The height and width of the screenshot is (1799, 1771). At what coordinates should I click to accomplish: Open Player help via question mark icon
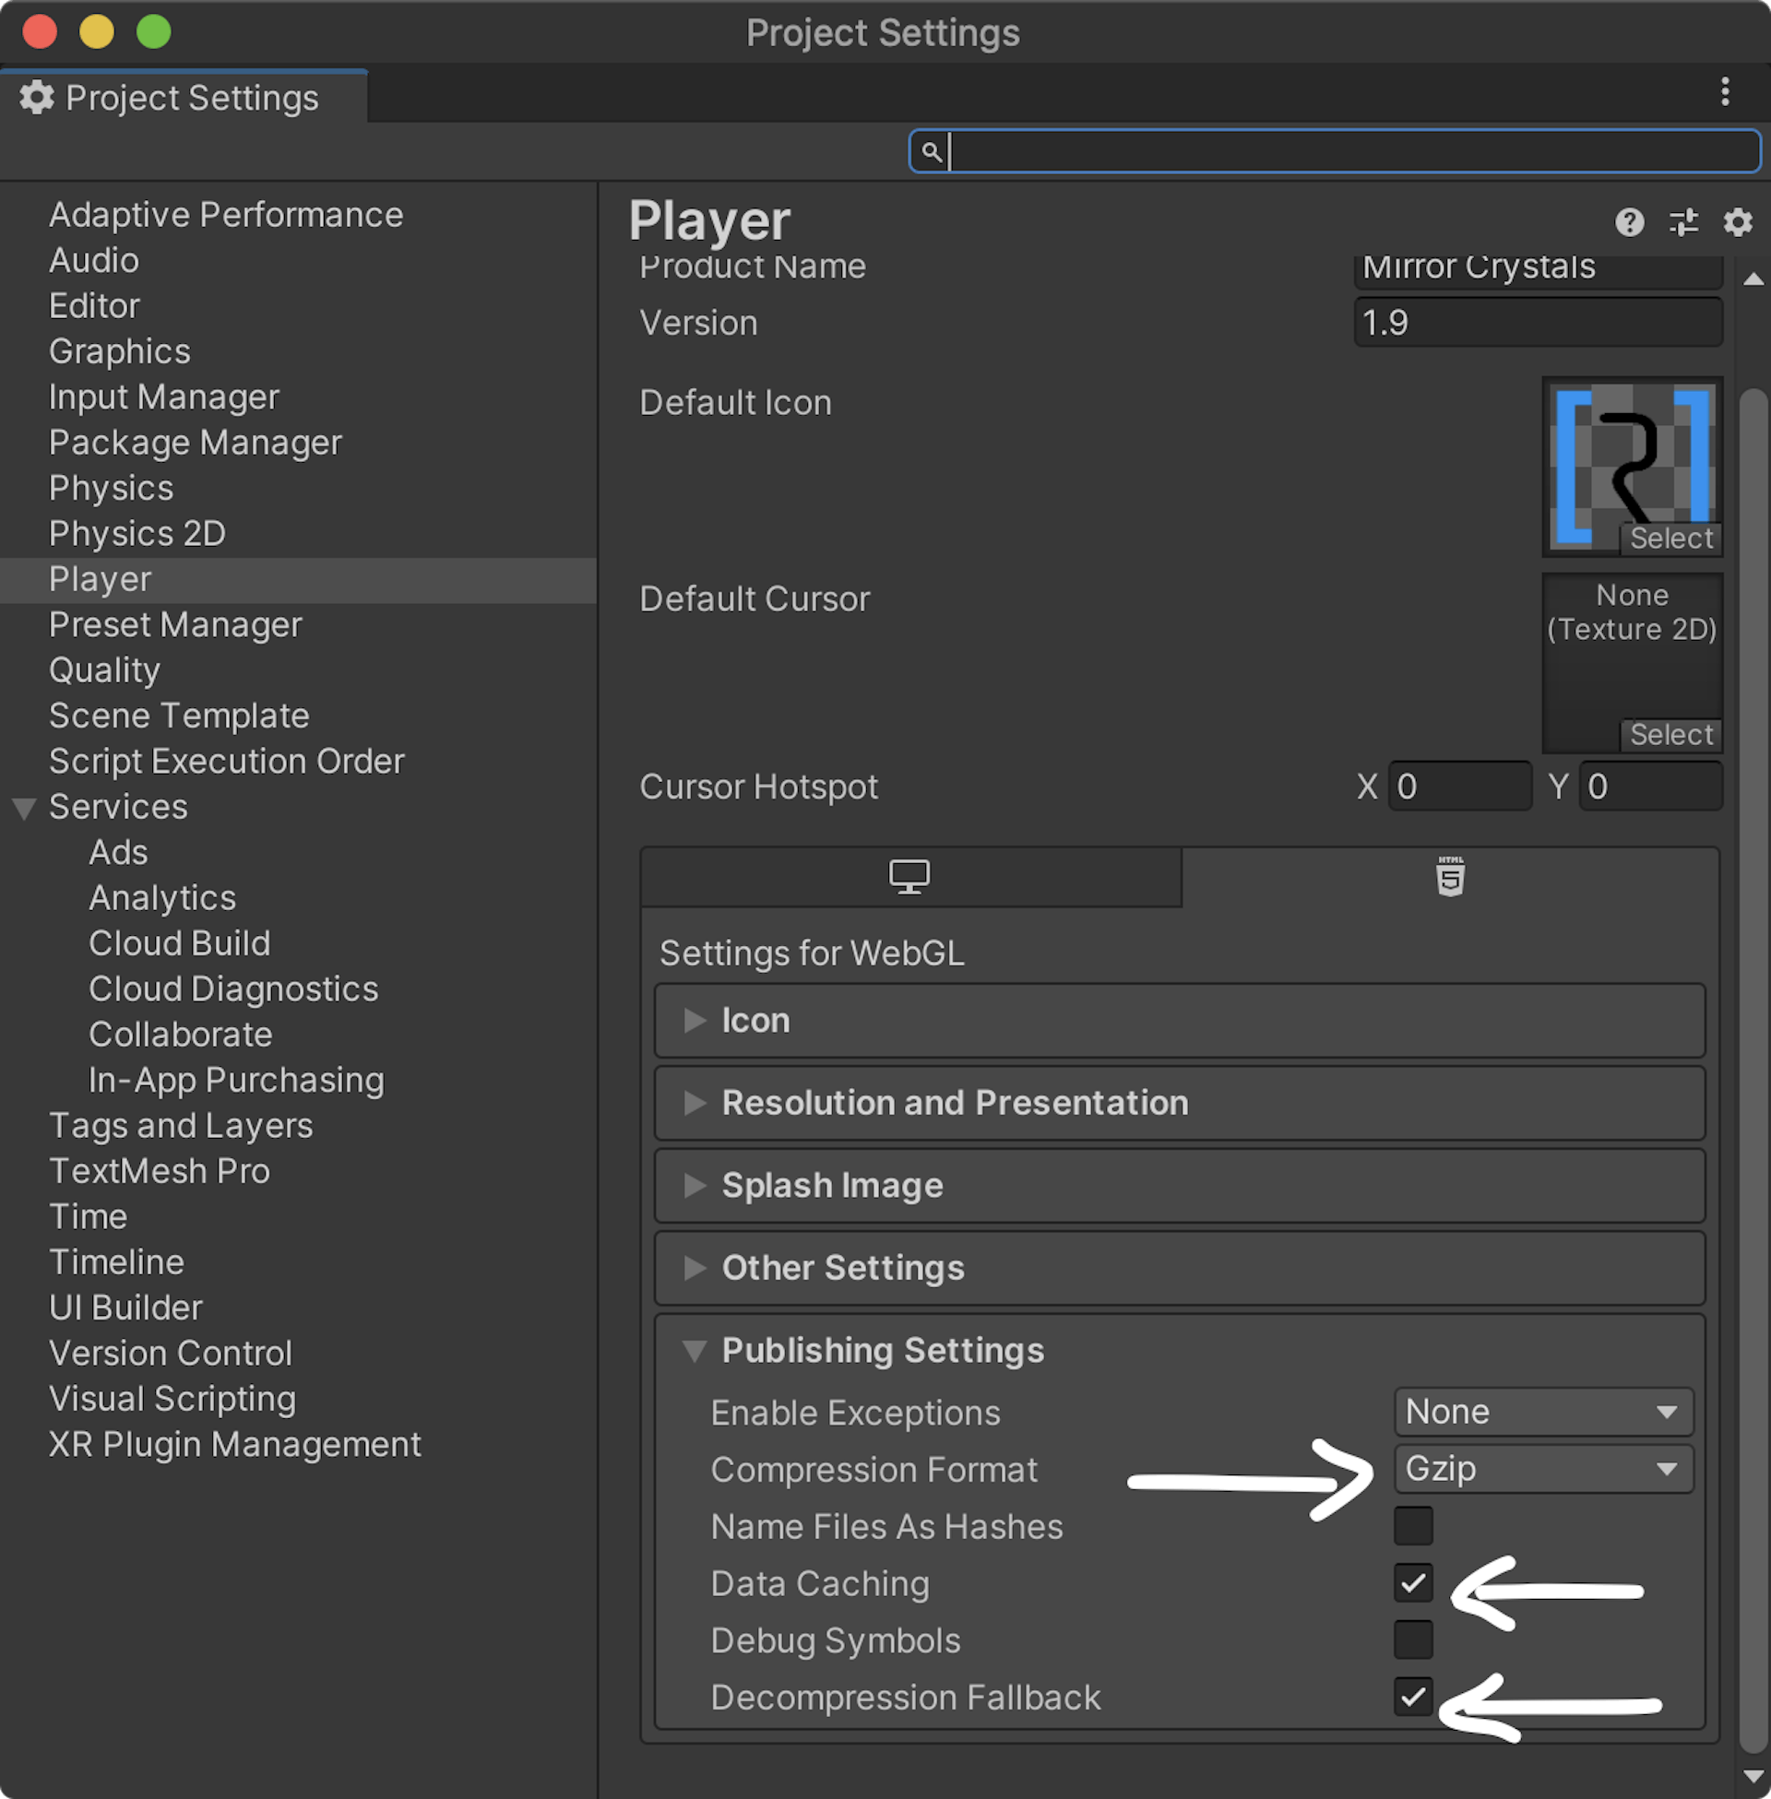[x=1629, y=223]
